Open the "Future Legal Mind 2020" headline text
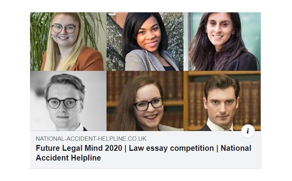292x181 pixels. [x=79, y=148]
